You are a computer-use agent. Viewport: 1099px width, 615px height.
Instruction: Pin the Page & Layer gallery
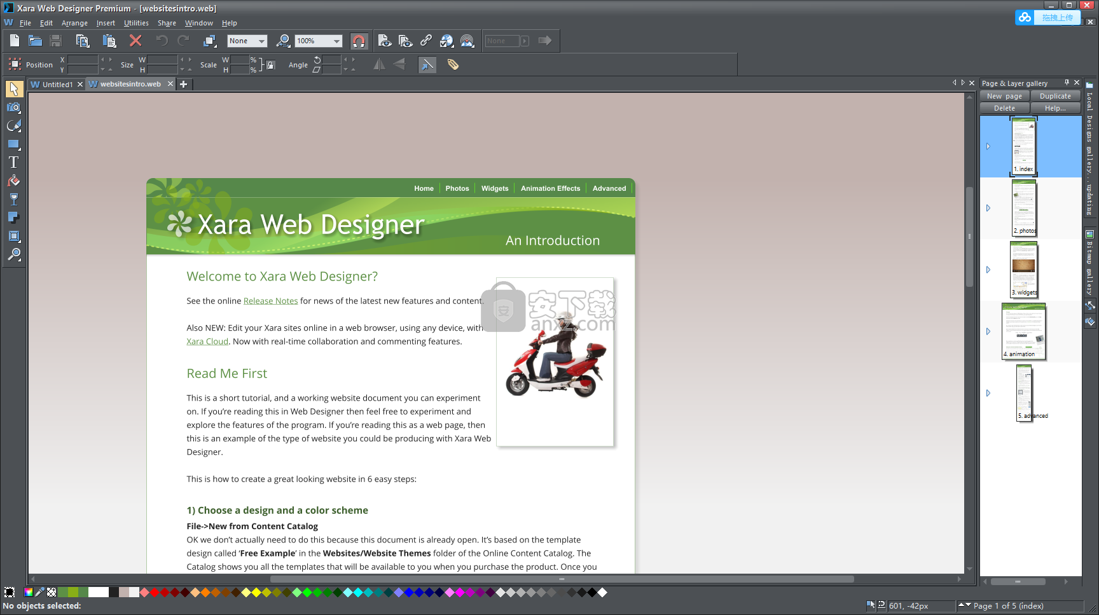[x=1067, y=83]
